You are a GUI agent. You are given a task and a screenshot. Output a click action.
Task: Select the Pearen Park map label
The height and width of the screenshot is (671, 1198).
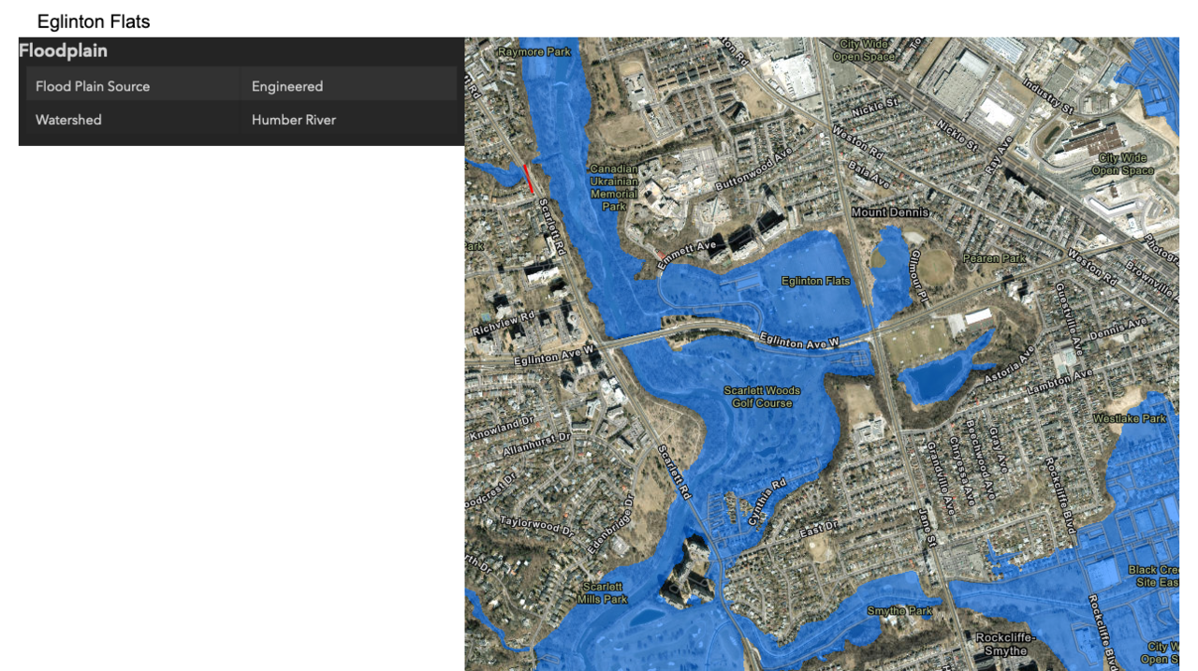[995, 258]
